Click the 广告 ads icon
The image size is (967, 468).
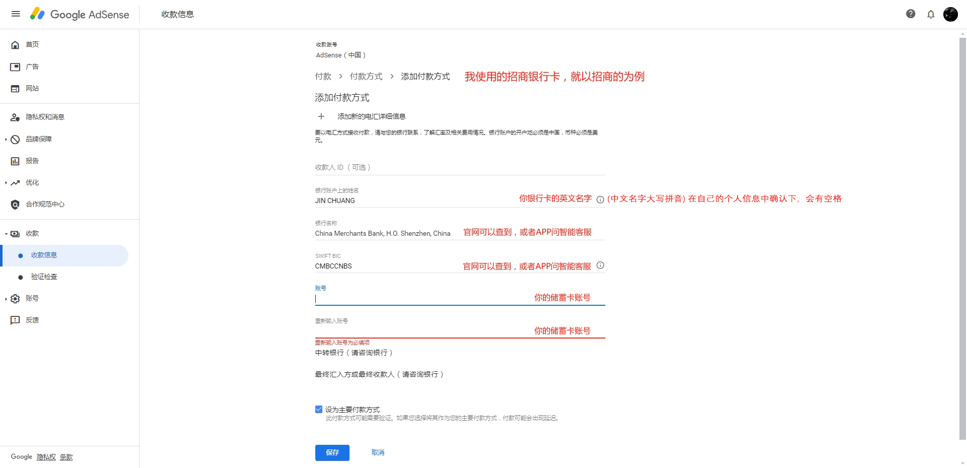[15, 66]
